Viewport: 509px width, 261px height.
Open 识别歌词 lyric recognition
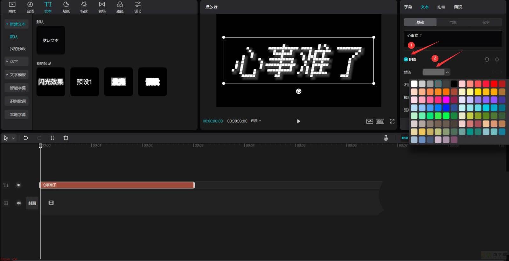17,102
